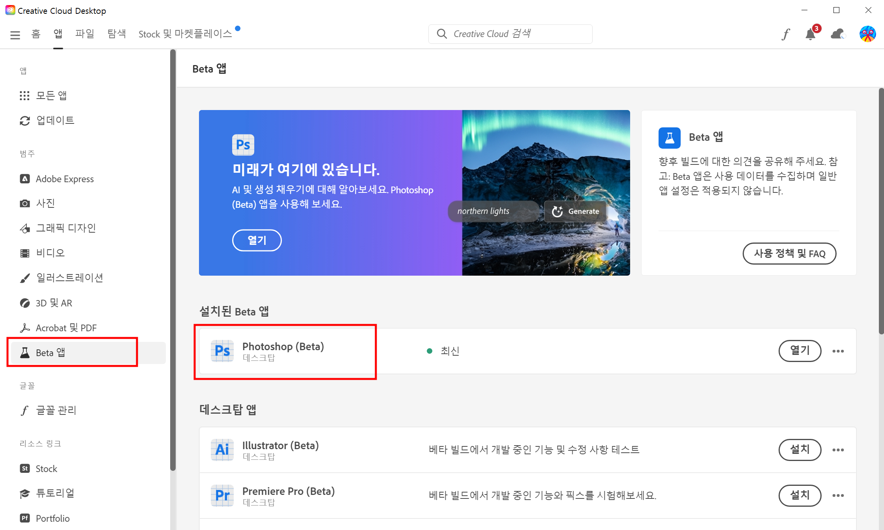Click the Photoshop (Beta) Ps icon
The height and width of the screenshot is (530, 884).
[222, 351]
